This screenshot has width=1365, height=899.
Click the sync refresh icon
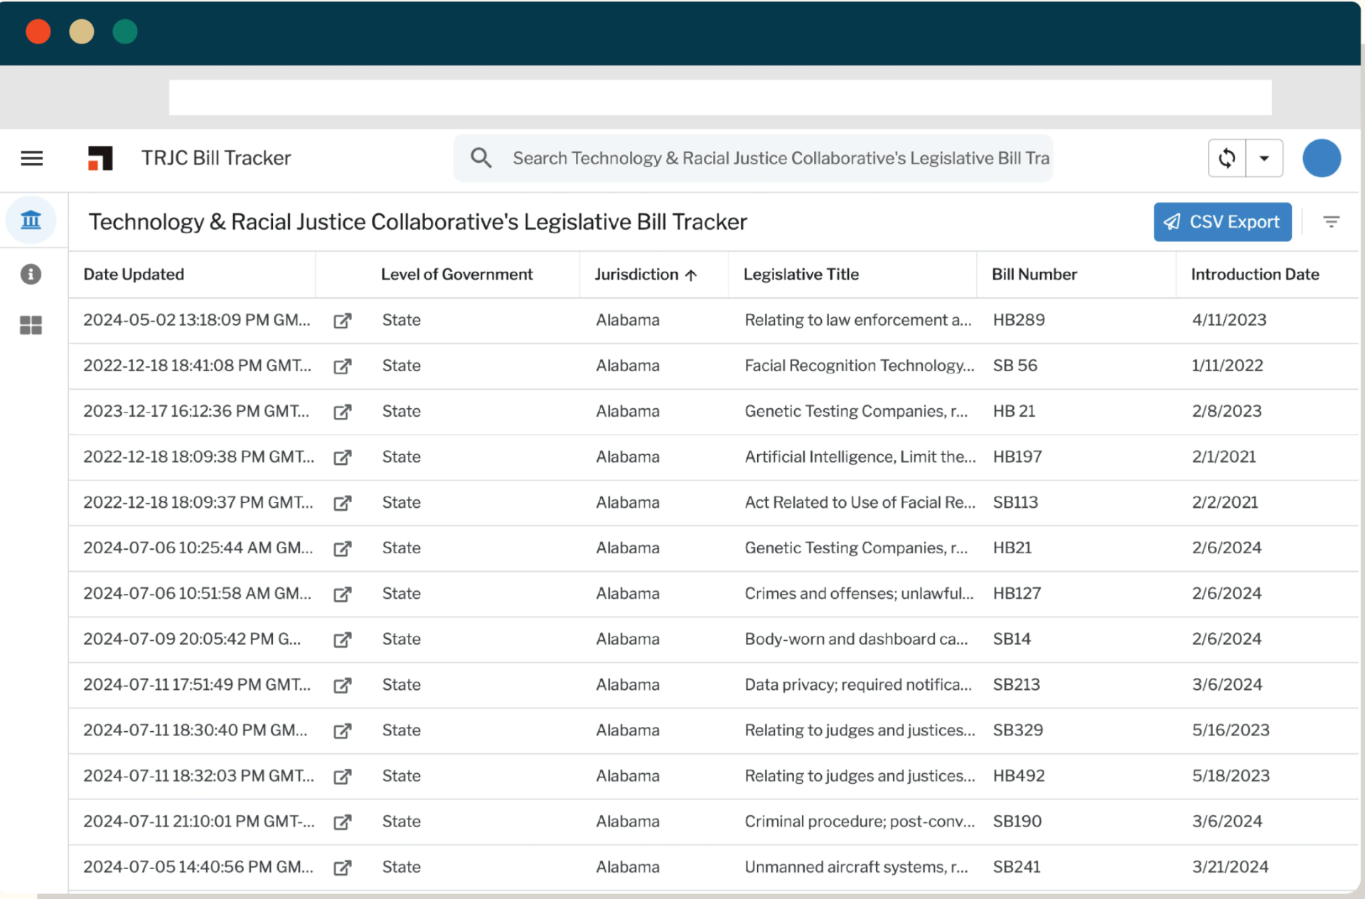pos(1227,158)
